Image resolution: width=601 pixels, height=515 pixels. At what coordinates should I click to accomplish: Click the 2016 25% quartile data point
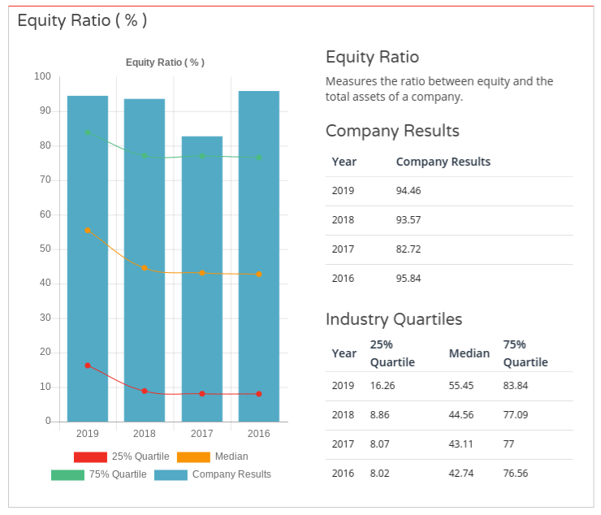pos(259,394)
